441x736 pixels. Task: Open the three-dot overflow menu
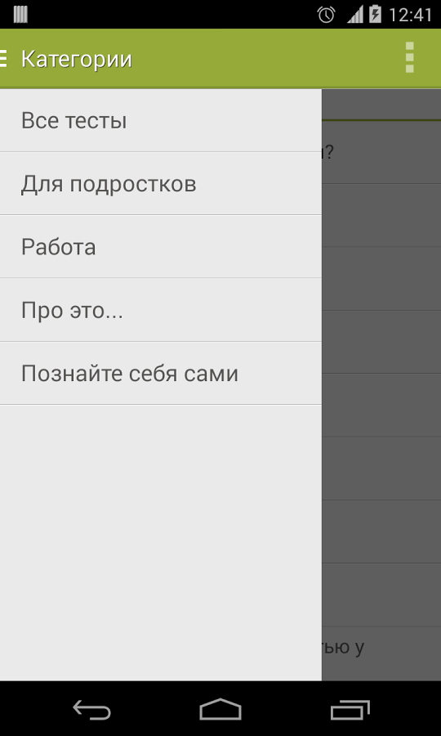tap(410, 58)
